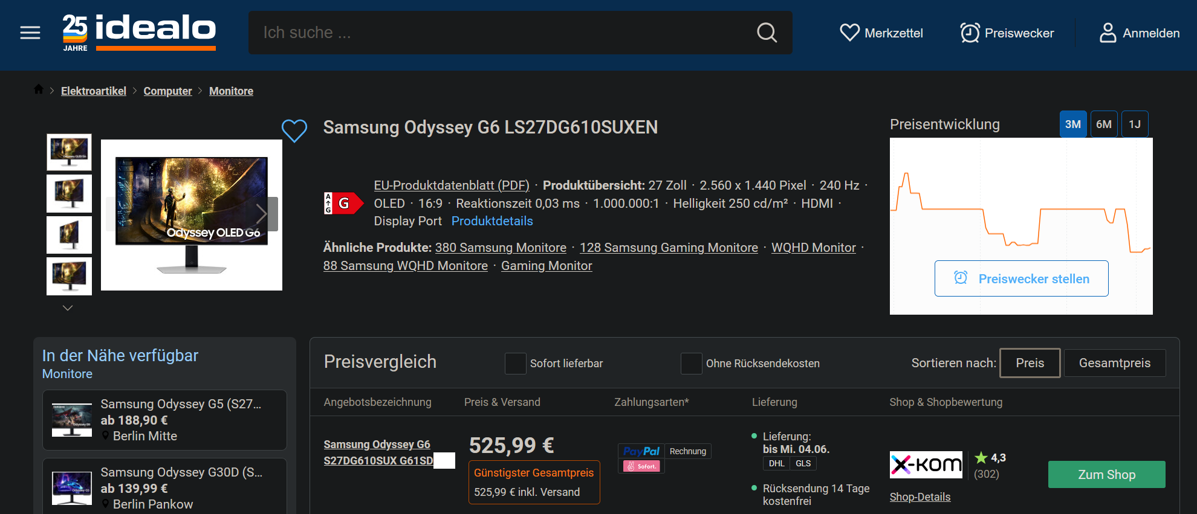Enable Ohne Rücksendekosten checkbox
The width and height of the screenshot is (1197, 514).
point(691,364)
